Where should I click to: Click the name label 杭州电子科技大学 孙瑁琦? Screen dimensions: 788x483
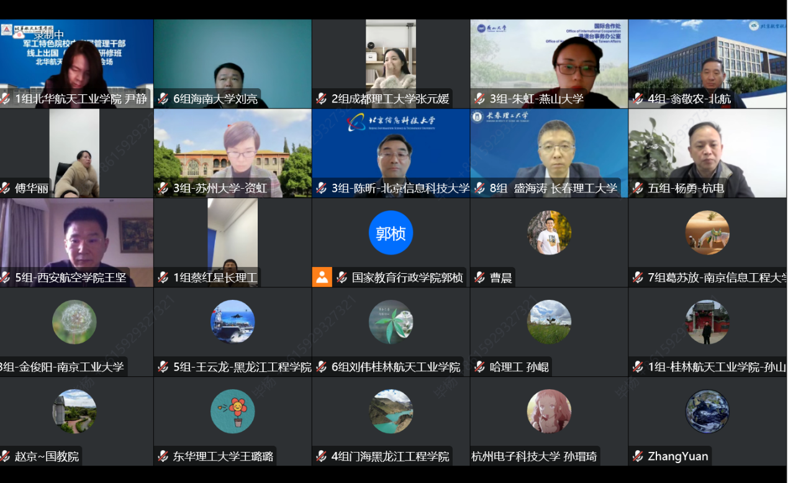pyautogui.click(x=534, y=456)
